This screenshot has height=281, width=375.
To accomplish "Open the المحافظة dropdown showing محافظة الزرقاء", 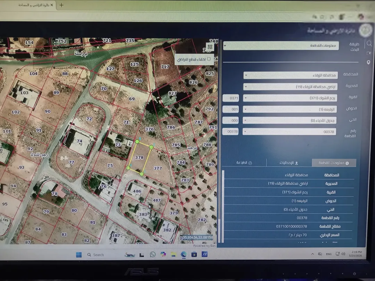I will 290,75.
